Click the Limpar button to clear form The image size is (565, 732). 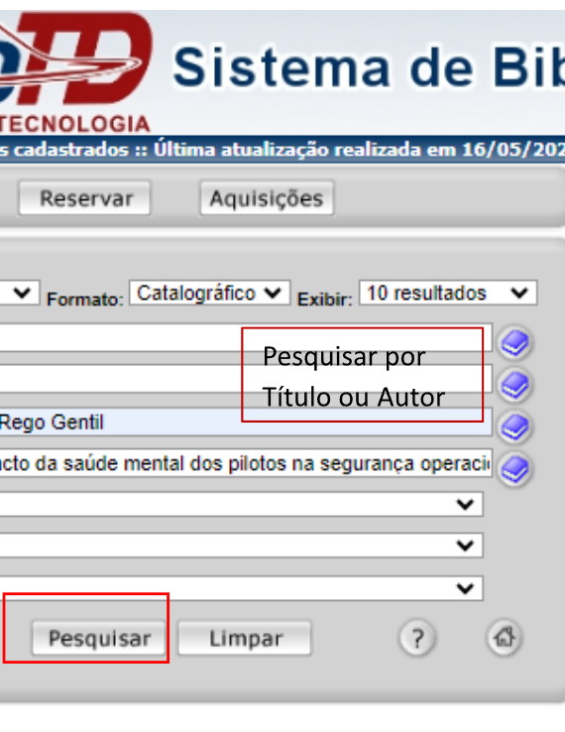coord(245,638)
